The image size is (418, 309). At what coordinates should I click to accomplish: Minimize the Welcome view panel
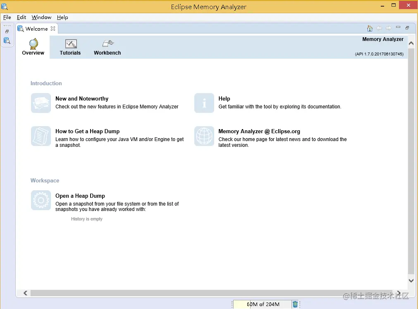click(398, 27)
